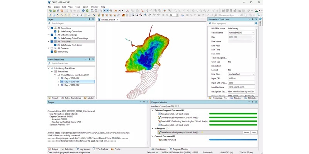Click the Add to HIPS Grid progress bar
309x154 pixels.
tap(233, 140)
